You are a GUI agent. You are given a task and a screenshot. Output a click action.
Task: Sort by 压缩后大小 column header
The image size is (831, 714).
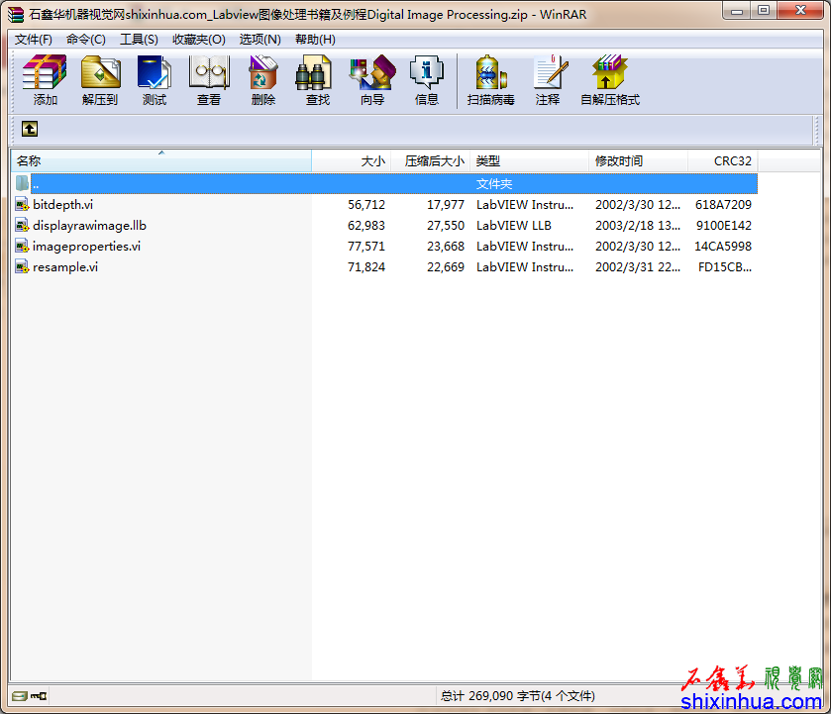click(x=432, y=160)
